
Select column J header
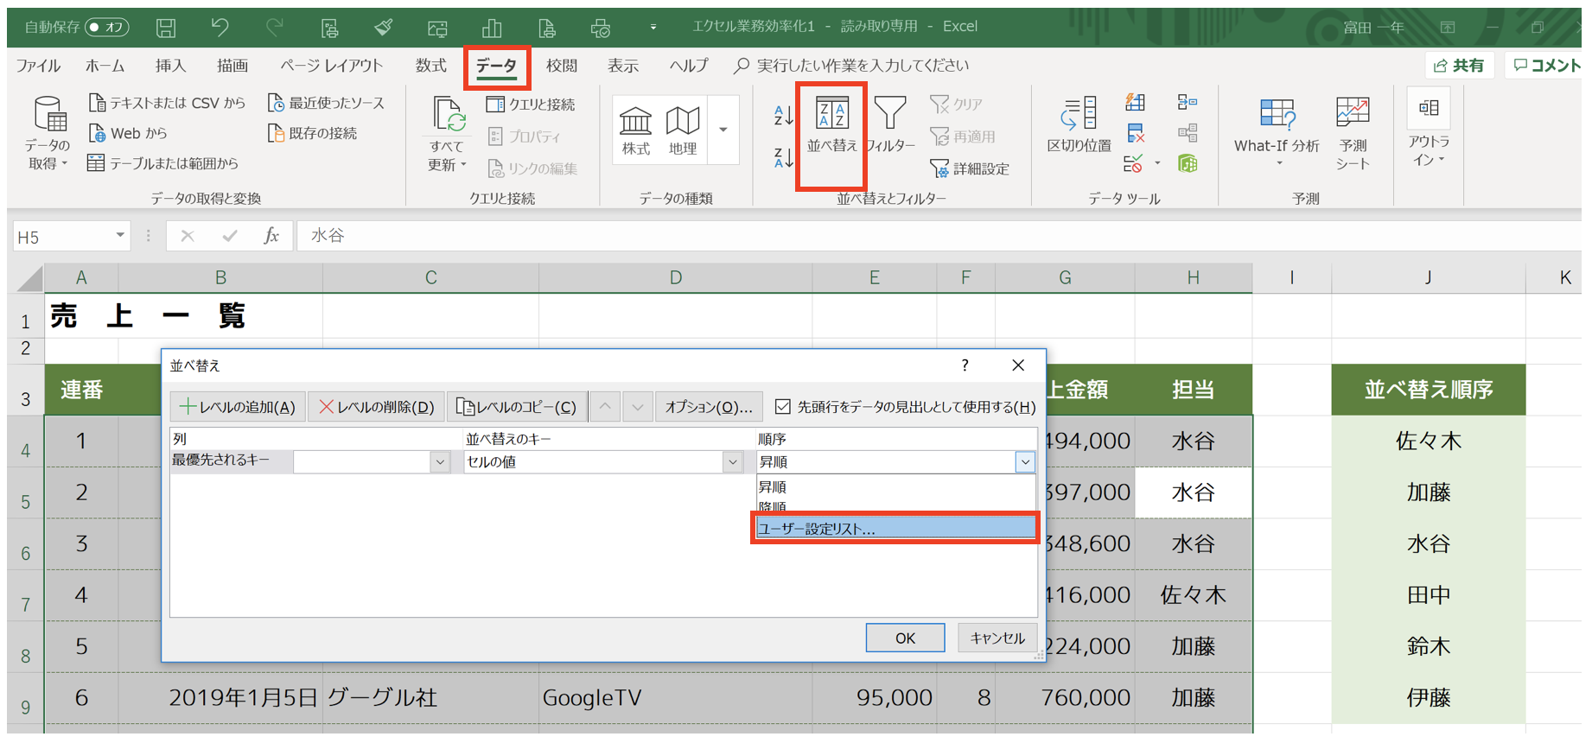[1428, 277]
